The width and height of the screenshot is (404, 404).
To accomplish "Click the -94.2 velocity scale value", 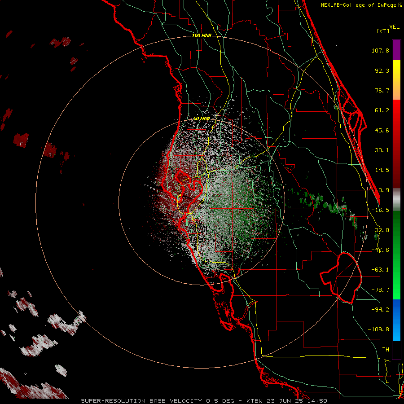I will [380, 309].
